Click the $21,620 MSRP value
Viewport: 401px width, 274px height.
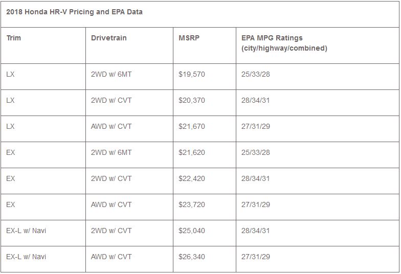(x=192, y=152)
